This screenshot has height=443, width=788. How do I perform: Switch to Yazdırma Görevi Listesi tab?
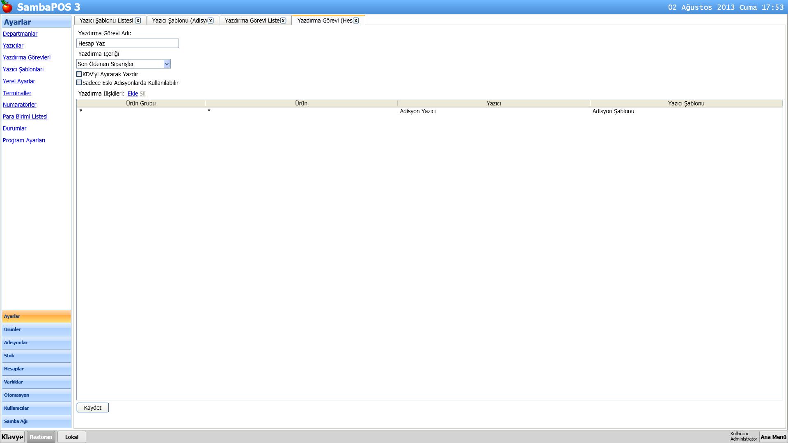[x=252, y=21]
